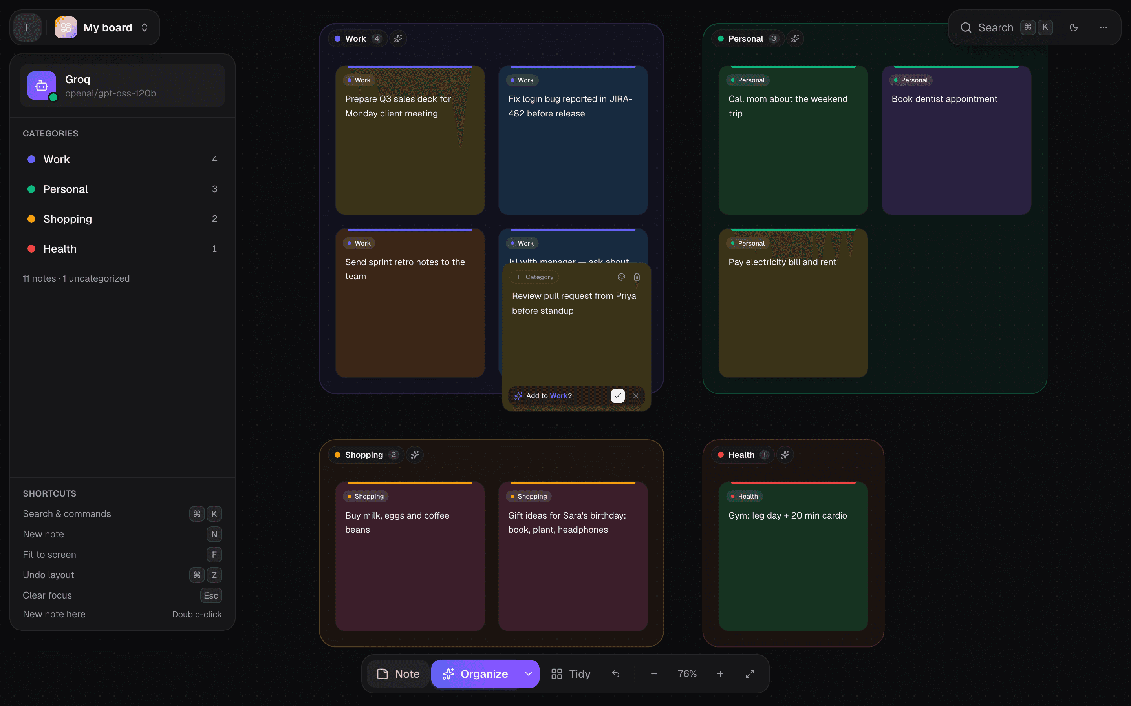
Task: Expand the Organize dropdown arrow
Action: pos(529,674)
